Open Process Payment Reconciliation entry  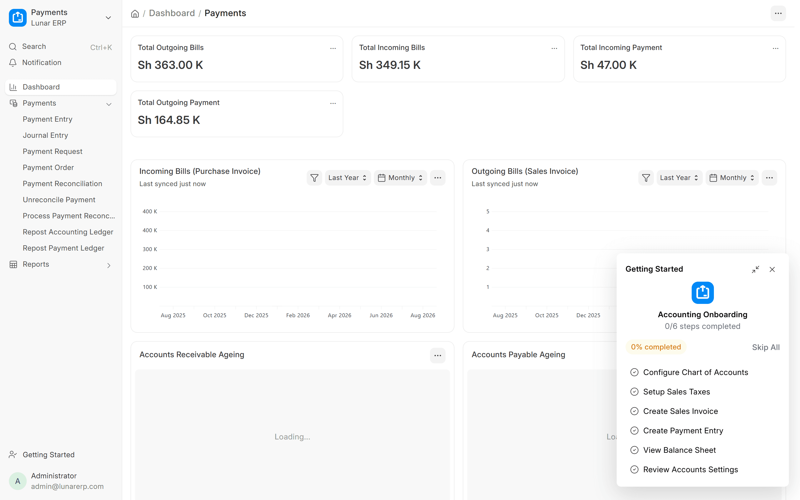69,216
